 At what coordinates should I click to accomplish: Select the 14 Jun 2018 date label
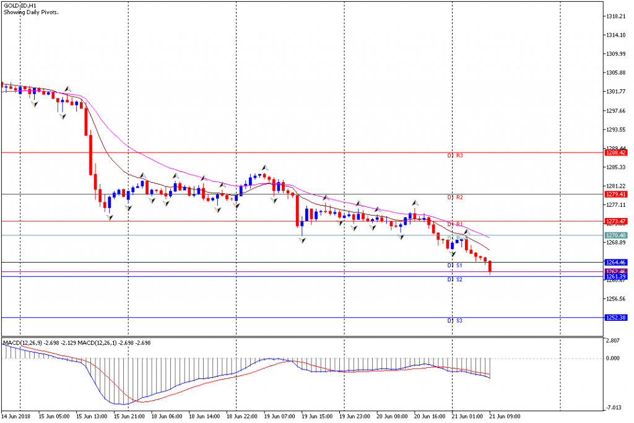coord(15,416)
